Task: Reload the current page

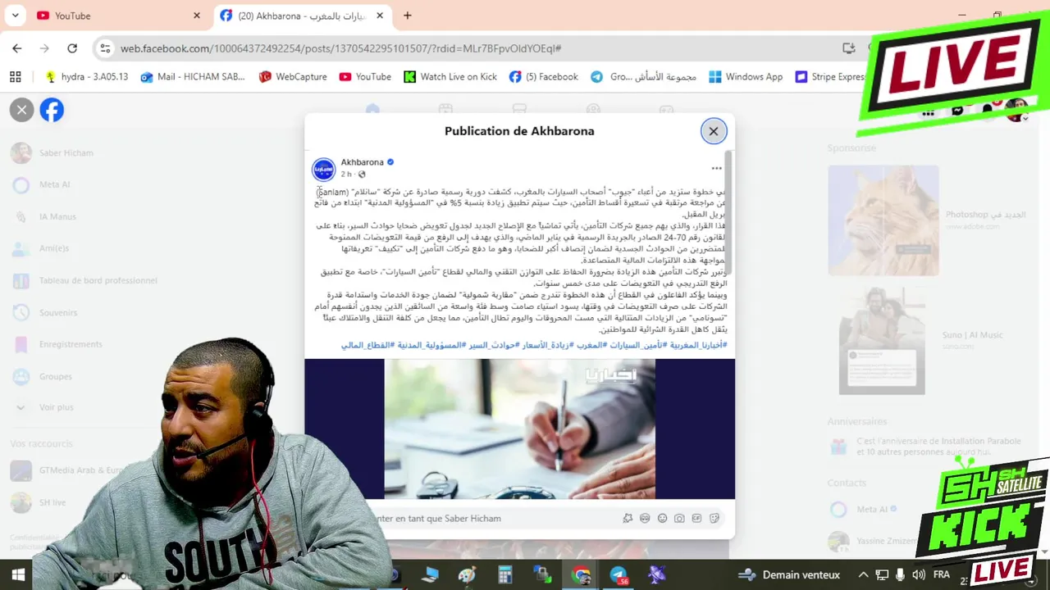Action: click(x=72, y=48)
